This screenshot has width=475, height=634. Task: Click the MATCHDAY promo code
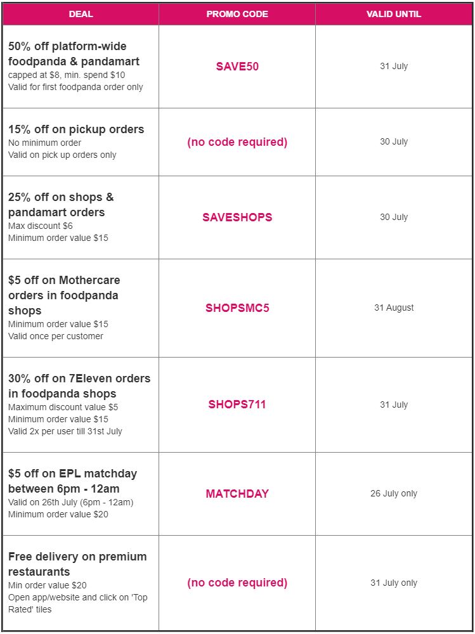point(237,493)
